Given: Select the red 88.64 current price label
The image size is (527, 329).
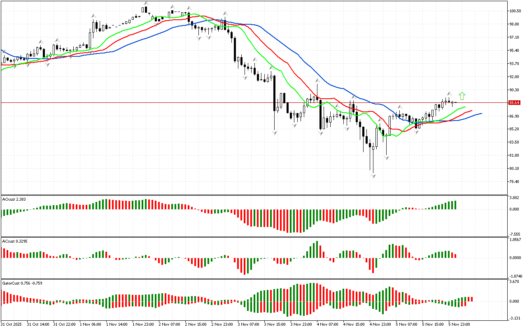Looking at the screenshot, I should coord(514,103).
